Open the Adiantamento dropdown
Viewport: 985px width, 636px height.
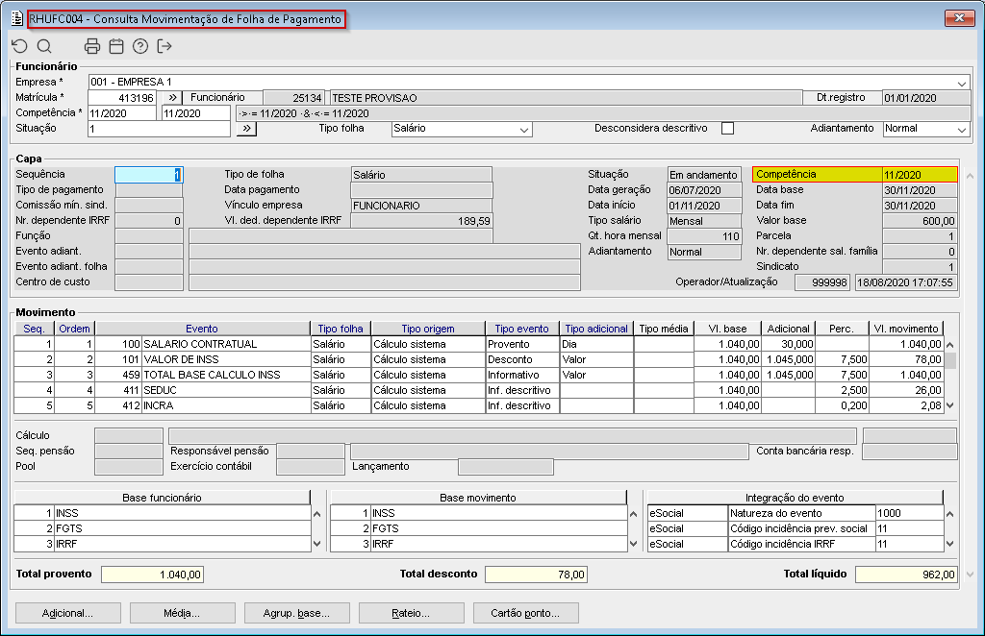[x=961, y=129]
